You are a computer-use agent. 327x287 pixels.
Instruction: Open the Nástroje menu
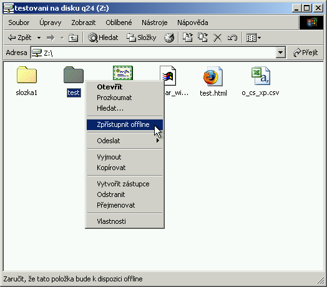[x=155, y=23]
